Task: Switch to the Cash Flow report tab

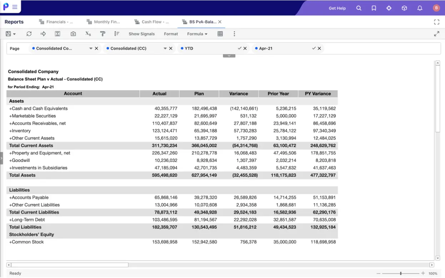Action: 151,21
